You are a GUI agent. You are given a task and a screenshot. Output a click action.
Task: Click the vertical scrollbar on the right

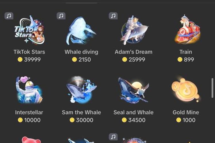click(212, 88)
